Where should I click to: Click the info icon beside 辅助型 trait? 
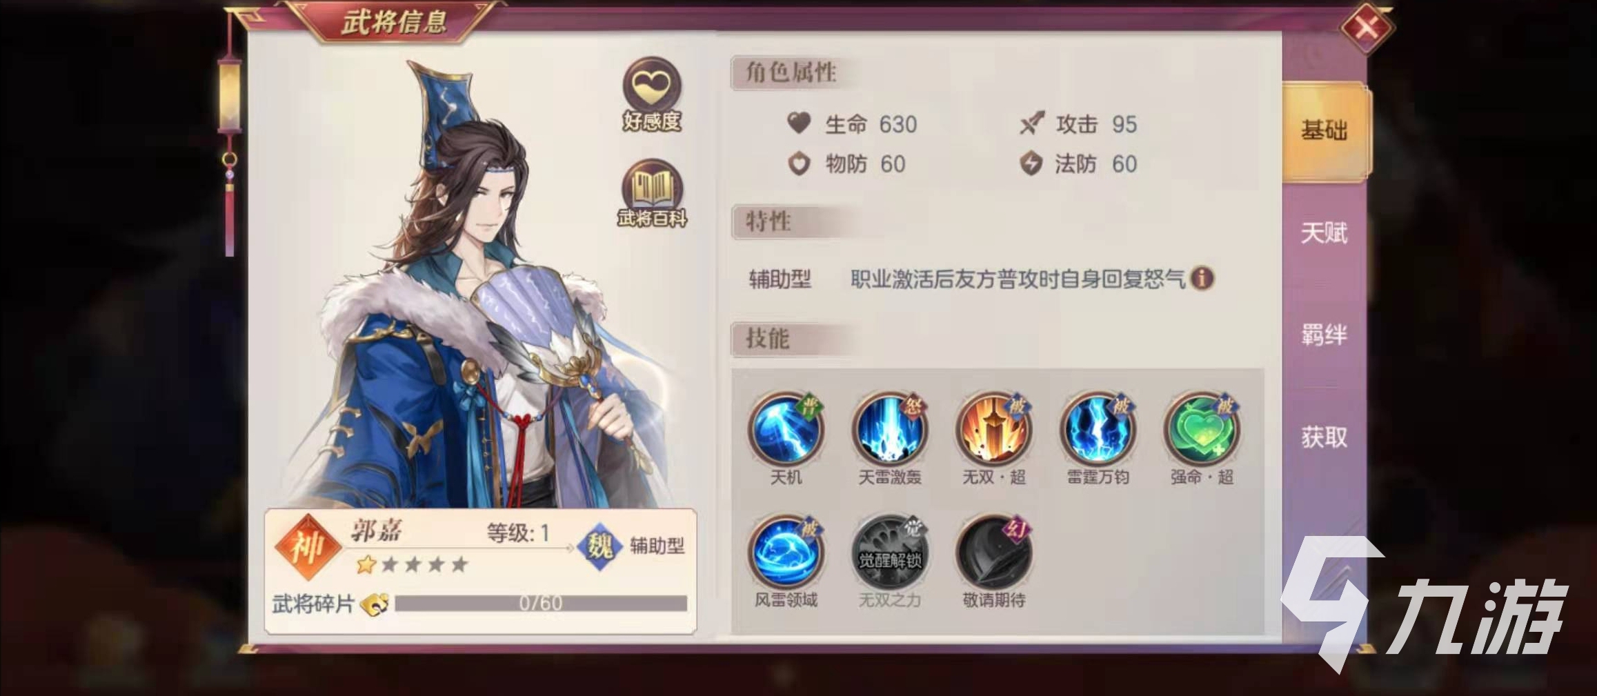pos(1202,279)
